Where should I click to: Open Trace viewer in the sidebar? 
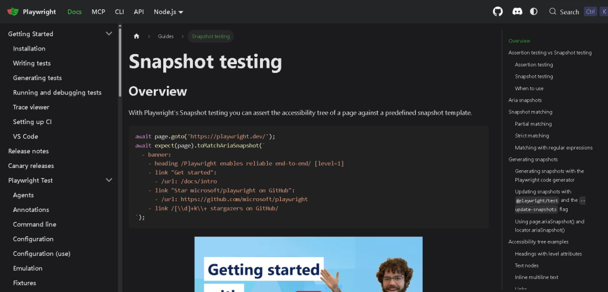31,107
